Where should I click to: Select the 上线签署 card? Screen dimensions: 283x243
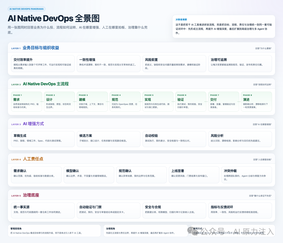194,175
